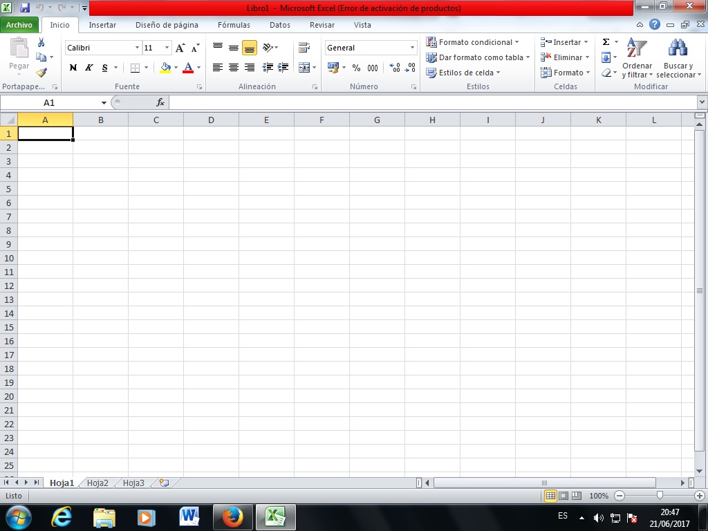708x531 pixels.
Task: Decrease indent in Alineación group
Action: click(x=268, y=68)
